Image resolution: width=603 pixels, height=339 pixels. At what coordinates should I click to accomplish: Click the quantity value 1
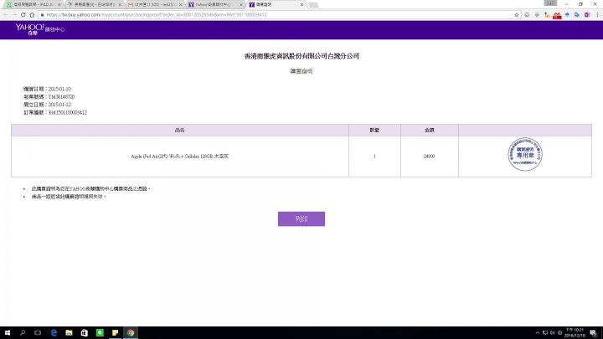tap(374, 157)
